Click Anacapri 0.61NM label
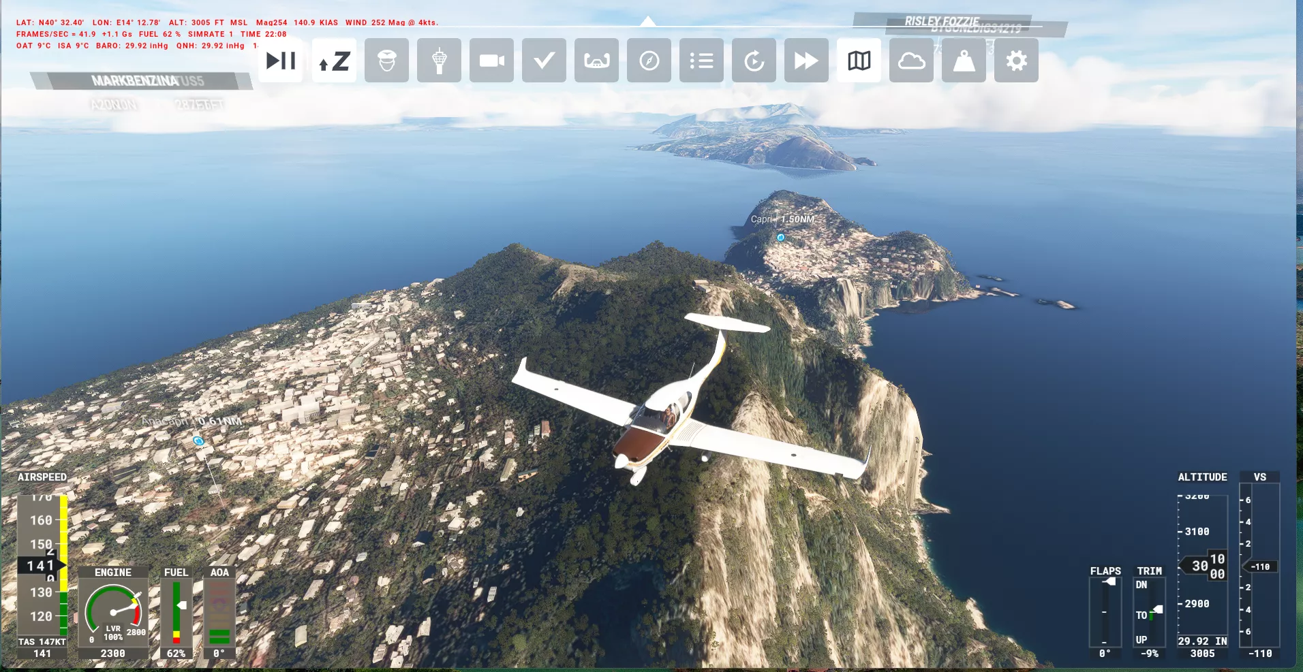The height and width of the screenshot is (672, 1303). (191, 421)
